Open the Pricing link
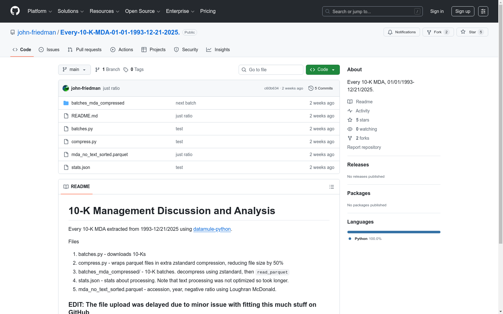The width and height of the screenshot is (503, 314). click(208, 11)
